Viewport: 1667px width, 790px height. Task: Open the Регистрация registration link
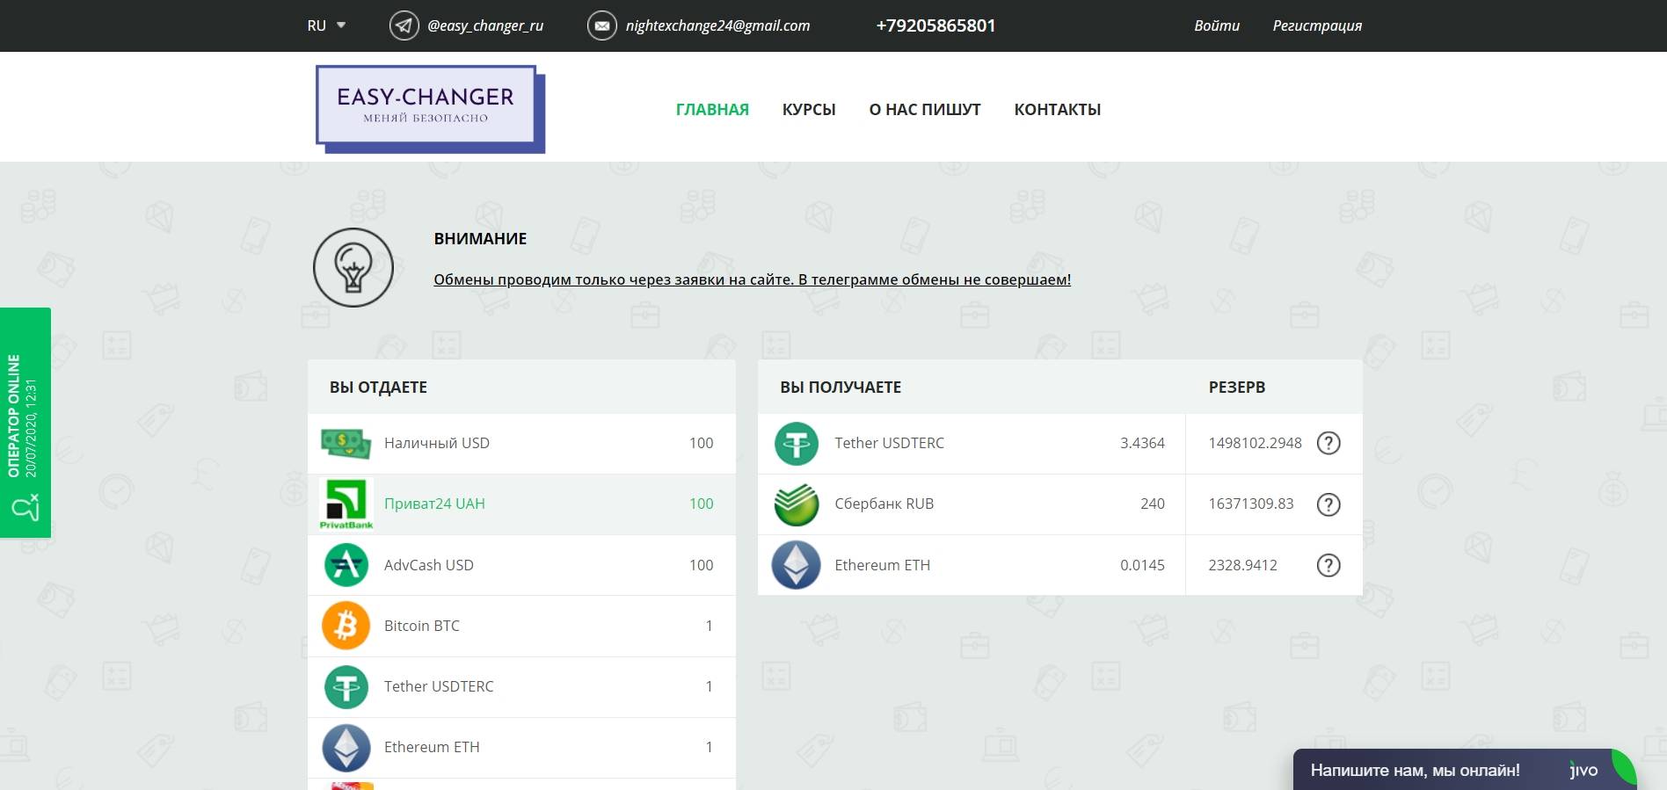[1317, 25]
